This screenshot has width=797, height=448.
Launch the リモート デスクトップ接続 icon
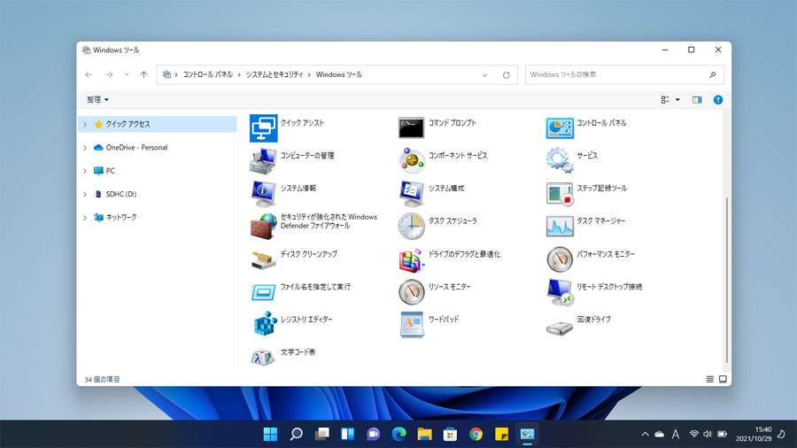560,292
